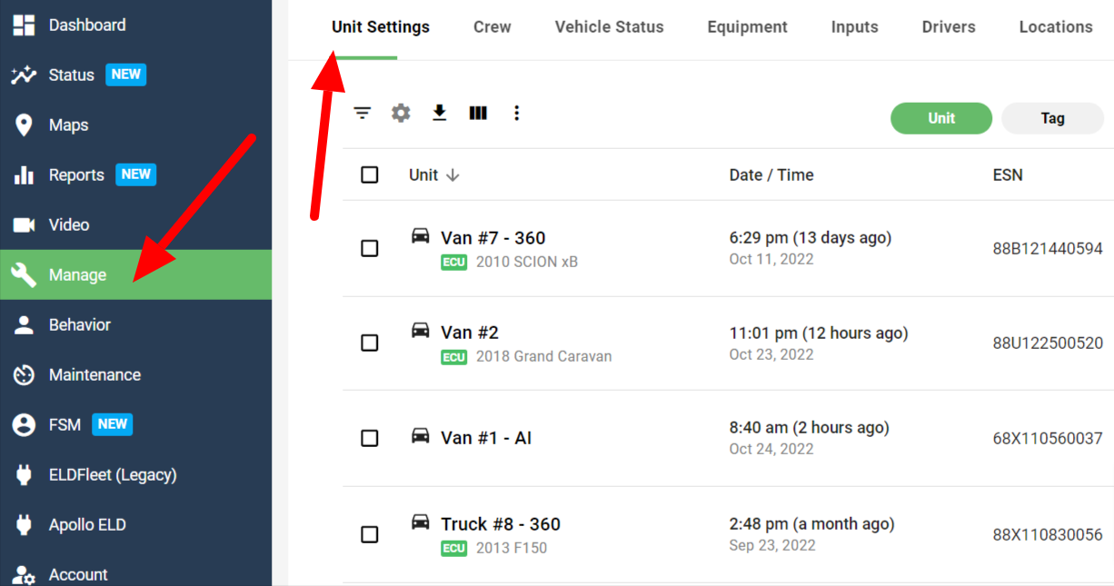Check the checkbox next to Van #2
The height and width of the screenshot is (586, 1114).
point(369,343)
